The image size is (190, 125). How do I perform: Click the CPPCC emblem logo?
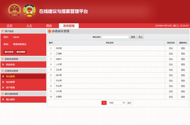[29, 10]
